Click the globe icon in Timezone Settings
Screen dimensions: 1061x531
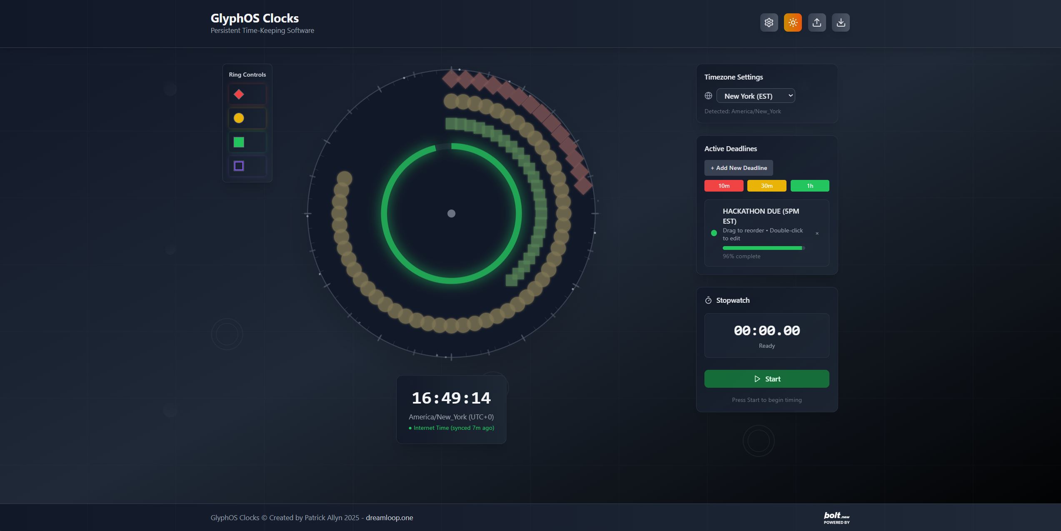click(708, 96)
